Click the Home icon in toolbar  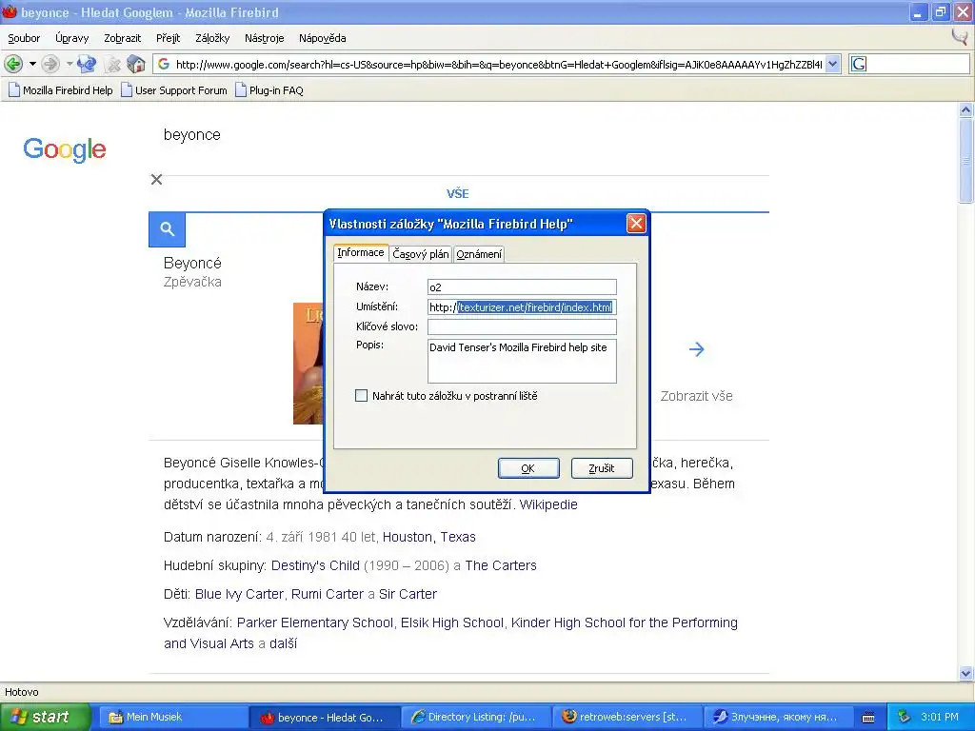click(x=135, y=64)
